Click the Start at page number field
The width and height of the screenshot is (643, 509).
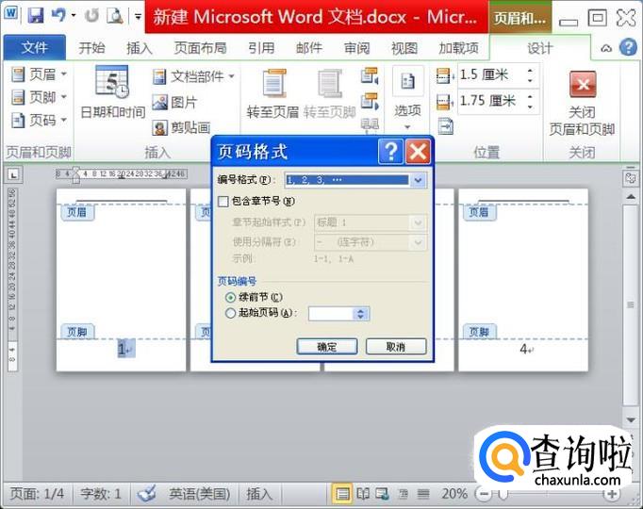pos(331,314)
